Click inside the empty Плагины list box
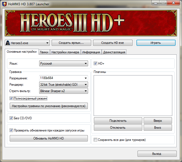 point(133,95)
